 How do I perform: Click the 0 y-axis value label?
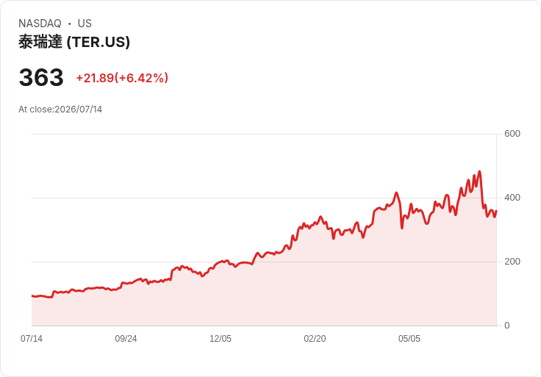click(x=507, y=326)
